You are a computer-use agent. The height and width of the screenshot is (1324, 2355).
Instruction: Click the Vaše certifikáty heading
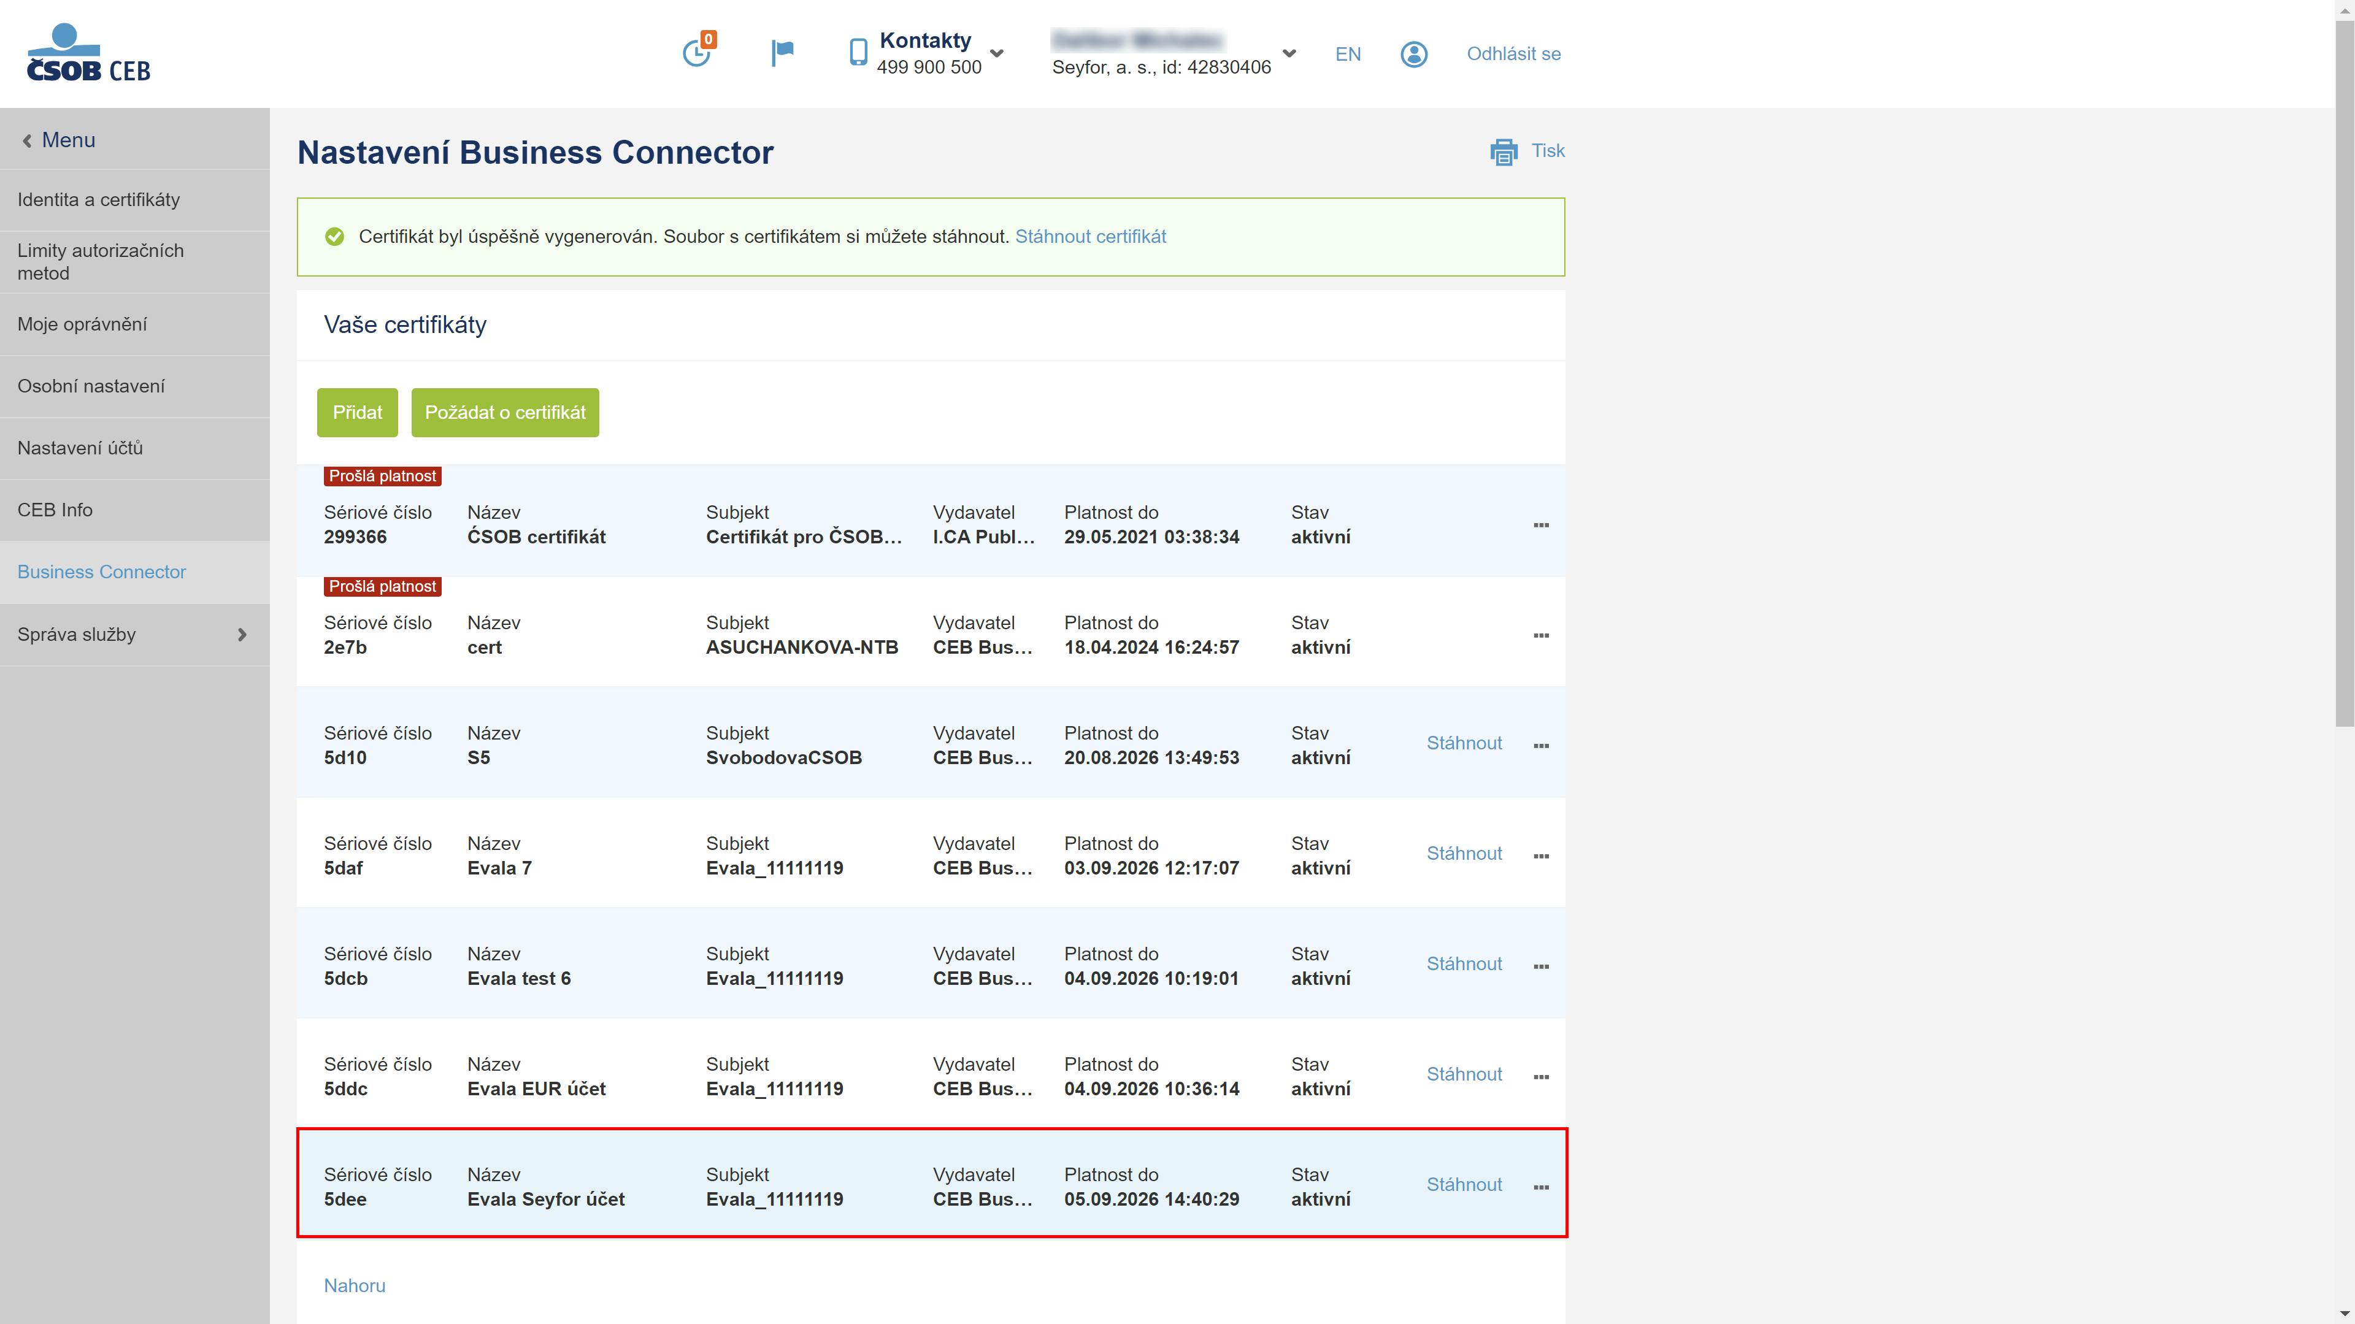point(405,325)
